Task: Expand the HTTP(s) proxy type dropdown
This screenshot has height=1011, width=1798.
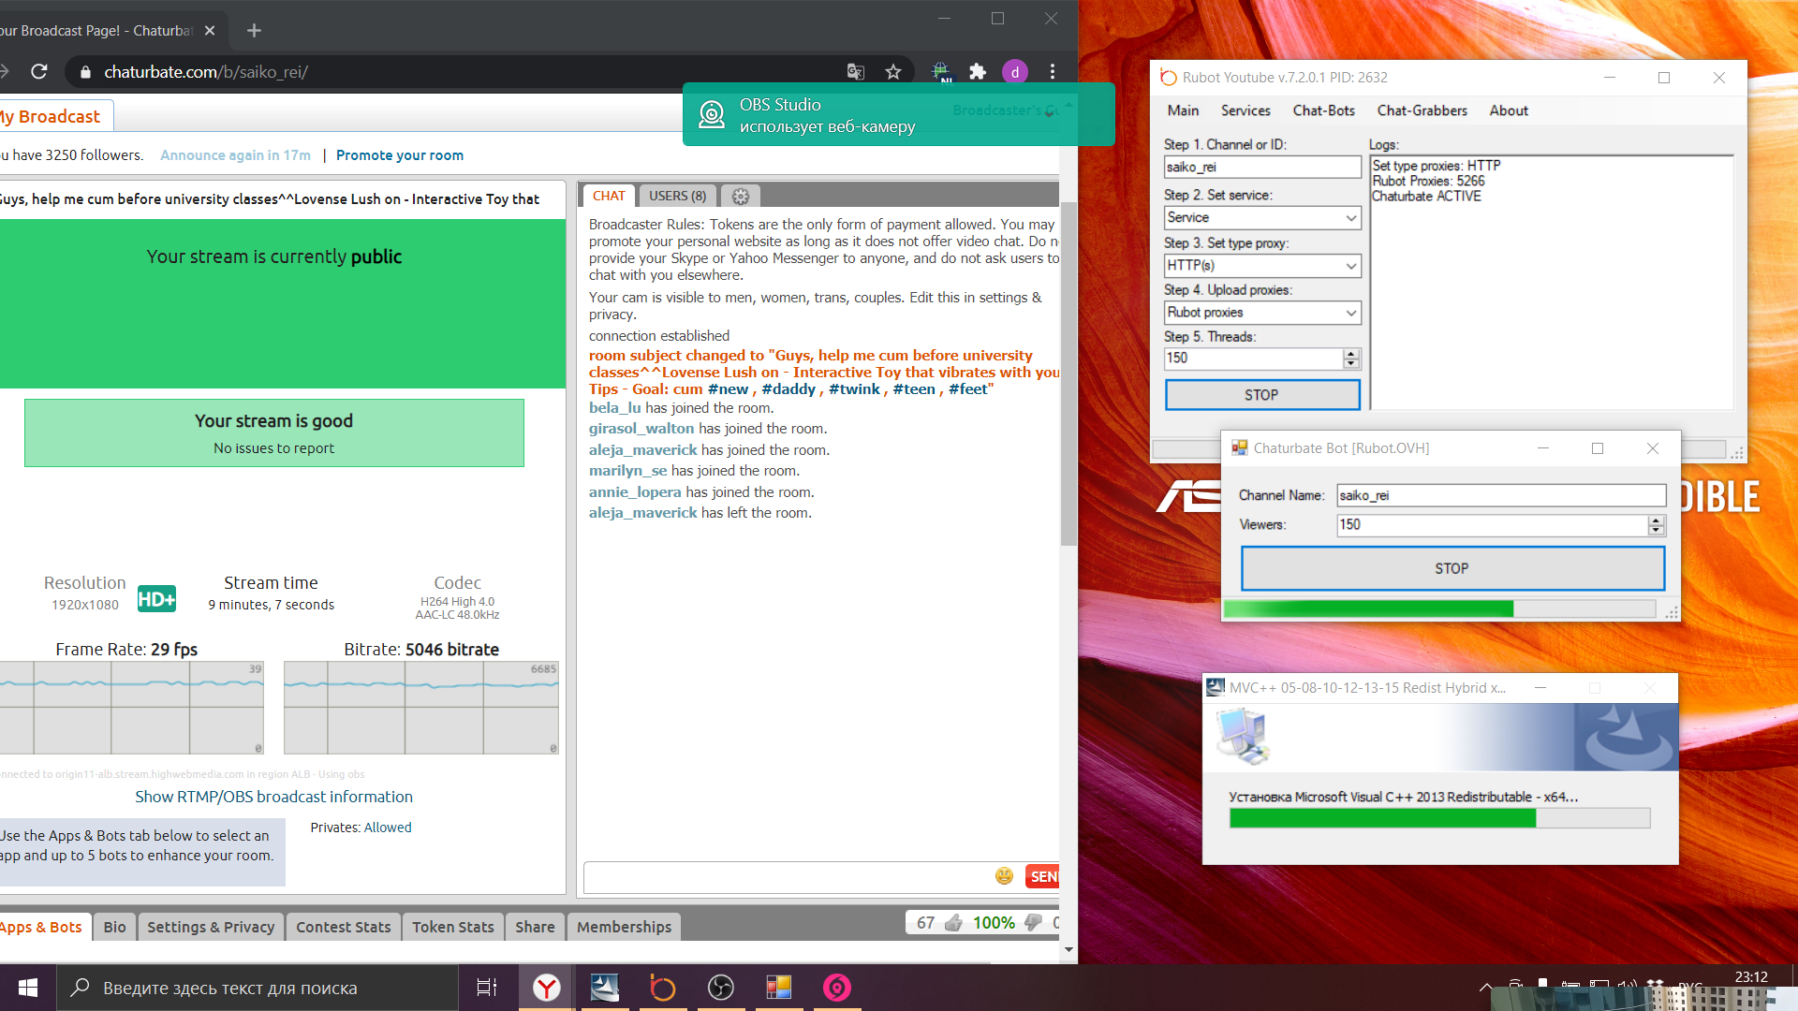Action: click(x=1350, y=266)
